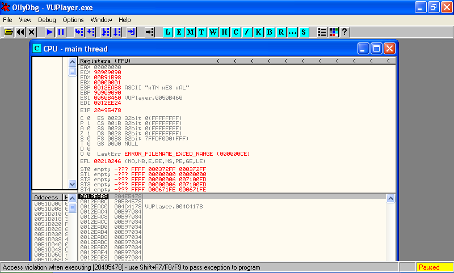Open Windows list with W button

pyautogui.click(x=213, y=32)
